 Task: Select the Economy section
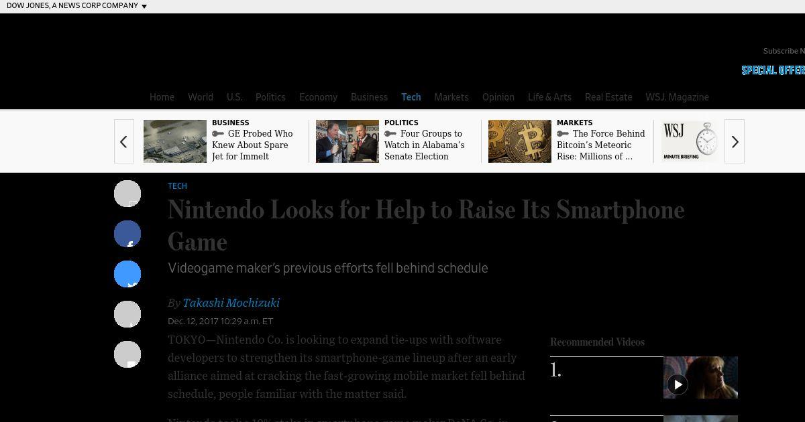click(x=318, y=97)
